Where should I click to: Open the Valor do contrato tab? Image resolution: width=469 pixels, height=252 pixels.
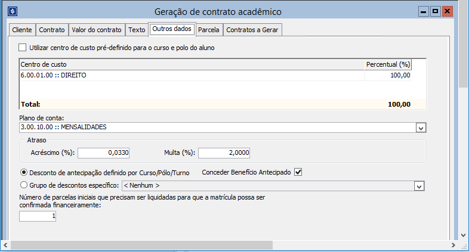(x=96, y=29)
